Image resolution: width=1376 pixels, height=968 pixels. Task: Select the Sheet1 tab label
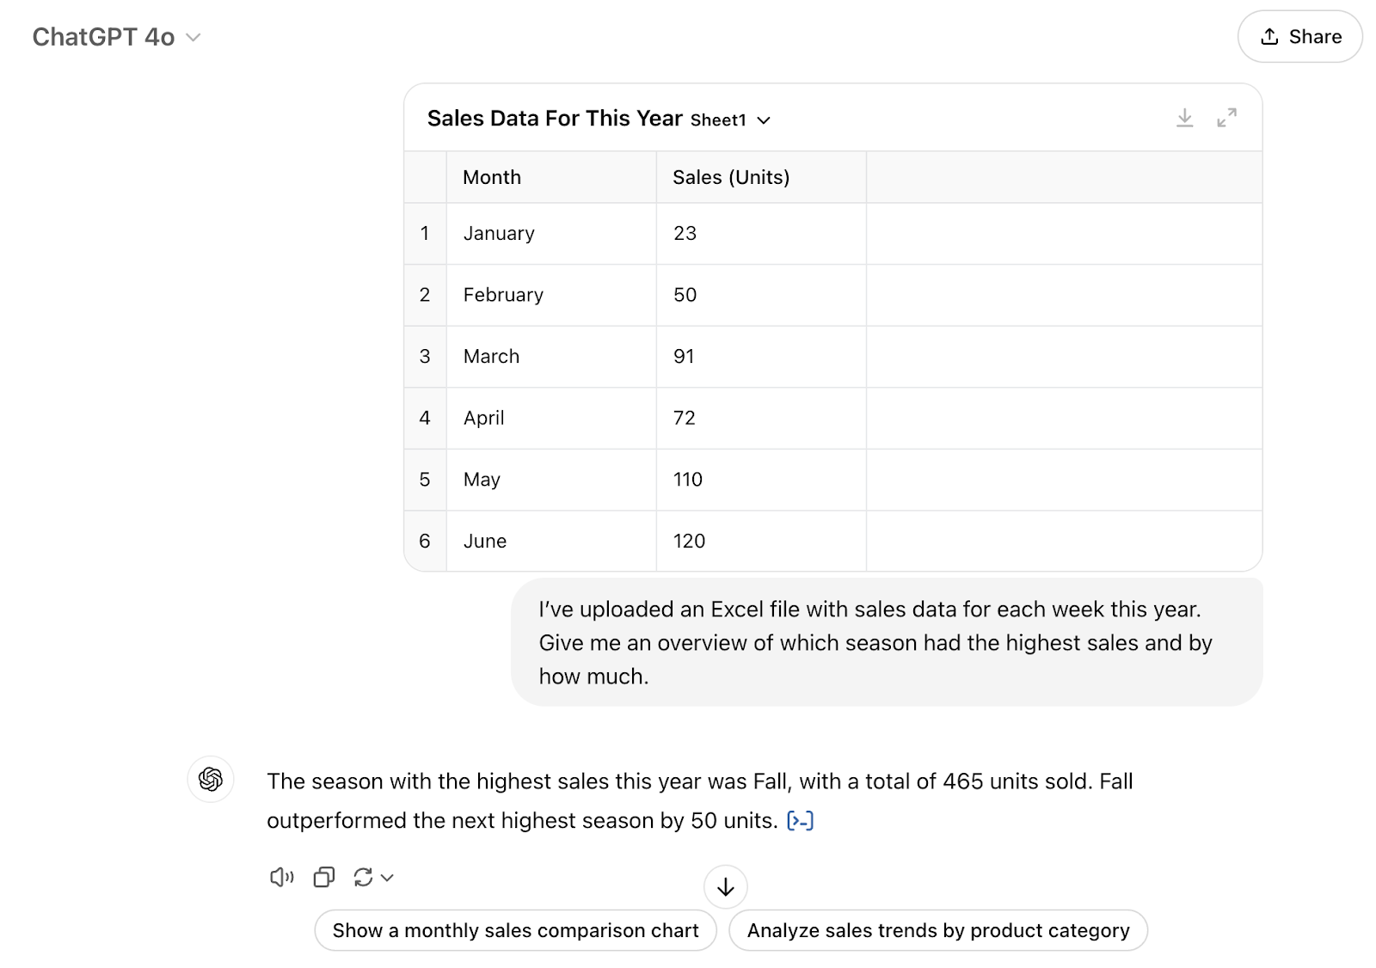click(x=719, y=119)
